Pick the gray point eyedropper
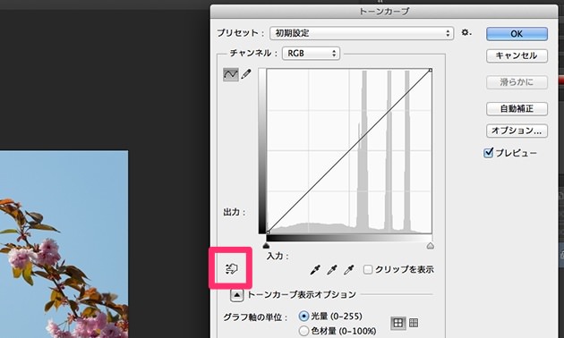 pyautogui.click(x=331, y=270)
